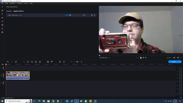Edit the 35% filter intensity field
183x103 pixels.
tap(84, 15)
